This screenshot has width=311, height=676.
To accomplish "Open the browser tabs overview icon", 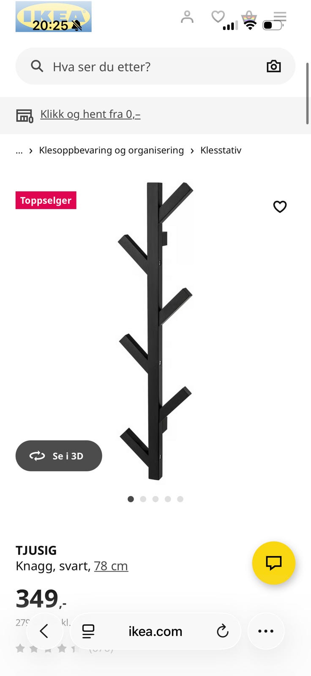I will point(88,631).
